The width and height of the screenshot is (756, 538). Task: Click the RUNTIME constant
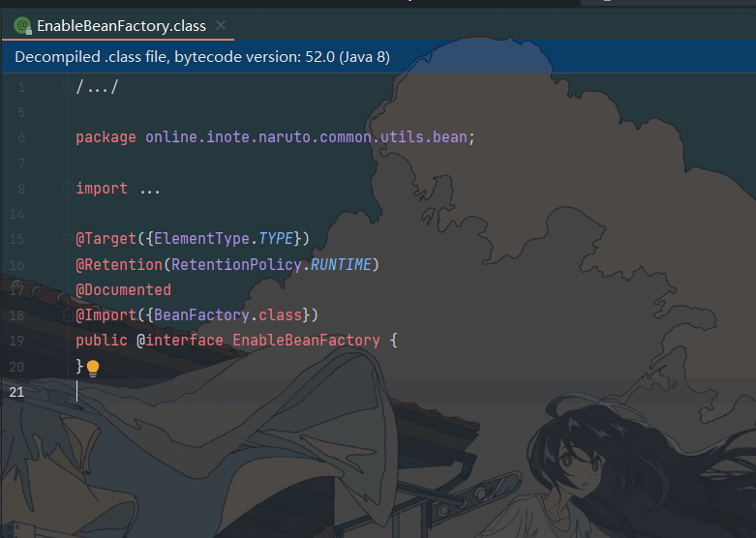click(341, 265)
